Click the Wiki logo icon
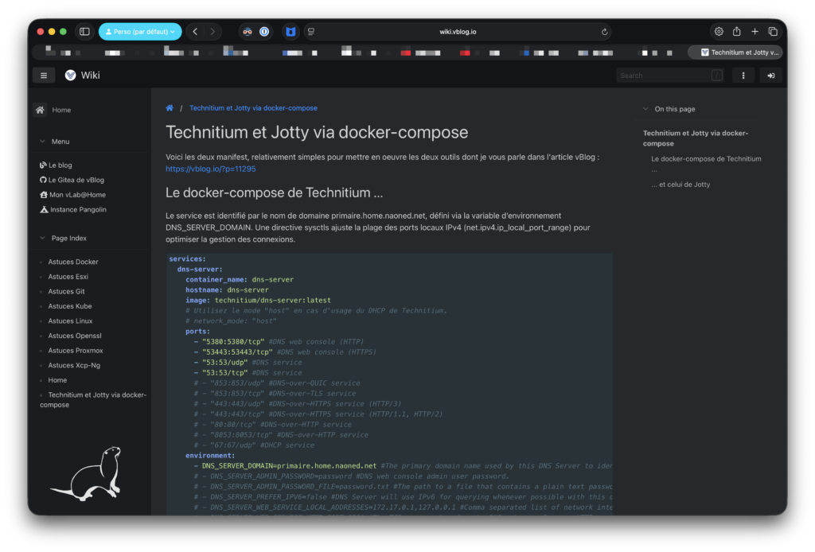The image size is (815, 552). 71,76
